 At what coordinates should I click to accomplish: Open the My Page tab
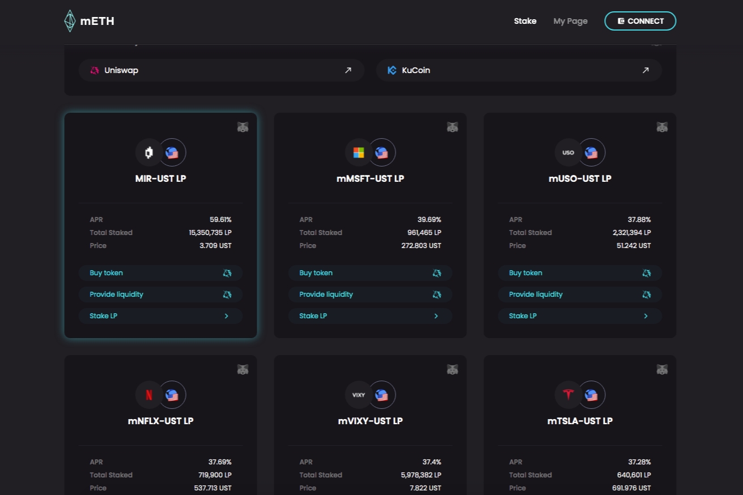(x=570, y=21)
